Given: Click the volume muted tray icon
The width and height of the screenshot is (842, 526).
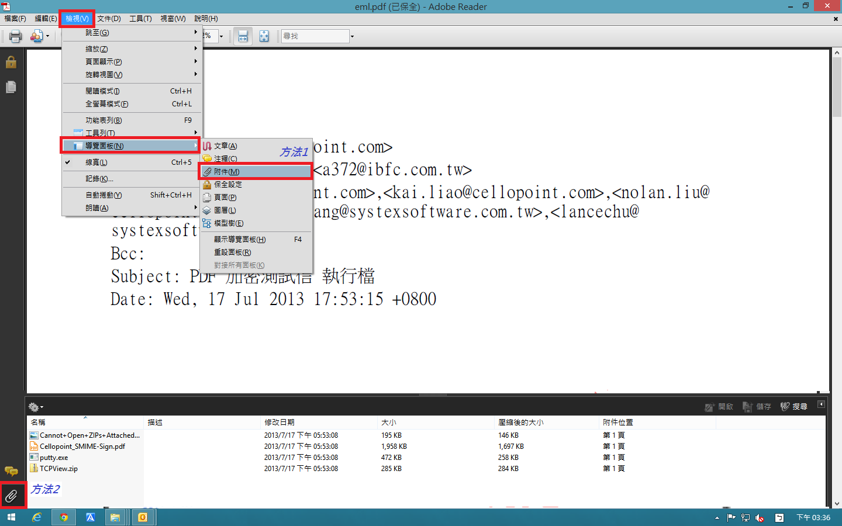Looking at the screenshot, I should 760,518.
